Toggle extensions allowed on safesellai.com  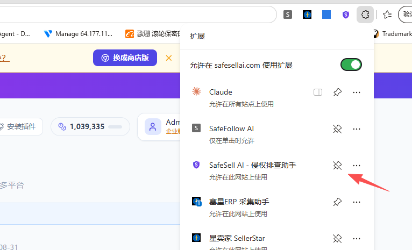click(x=351, y=65)
